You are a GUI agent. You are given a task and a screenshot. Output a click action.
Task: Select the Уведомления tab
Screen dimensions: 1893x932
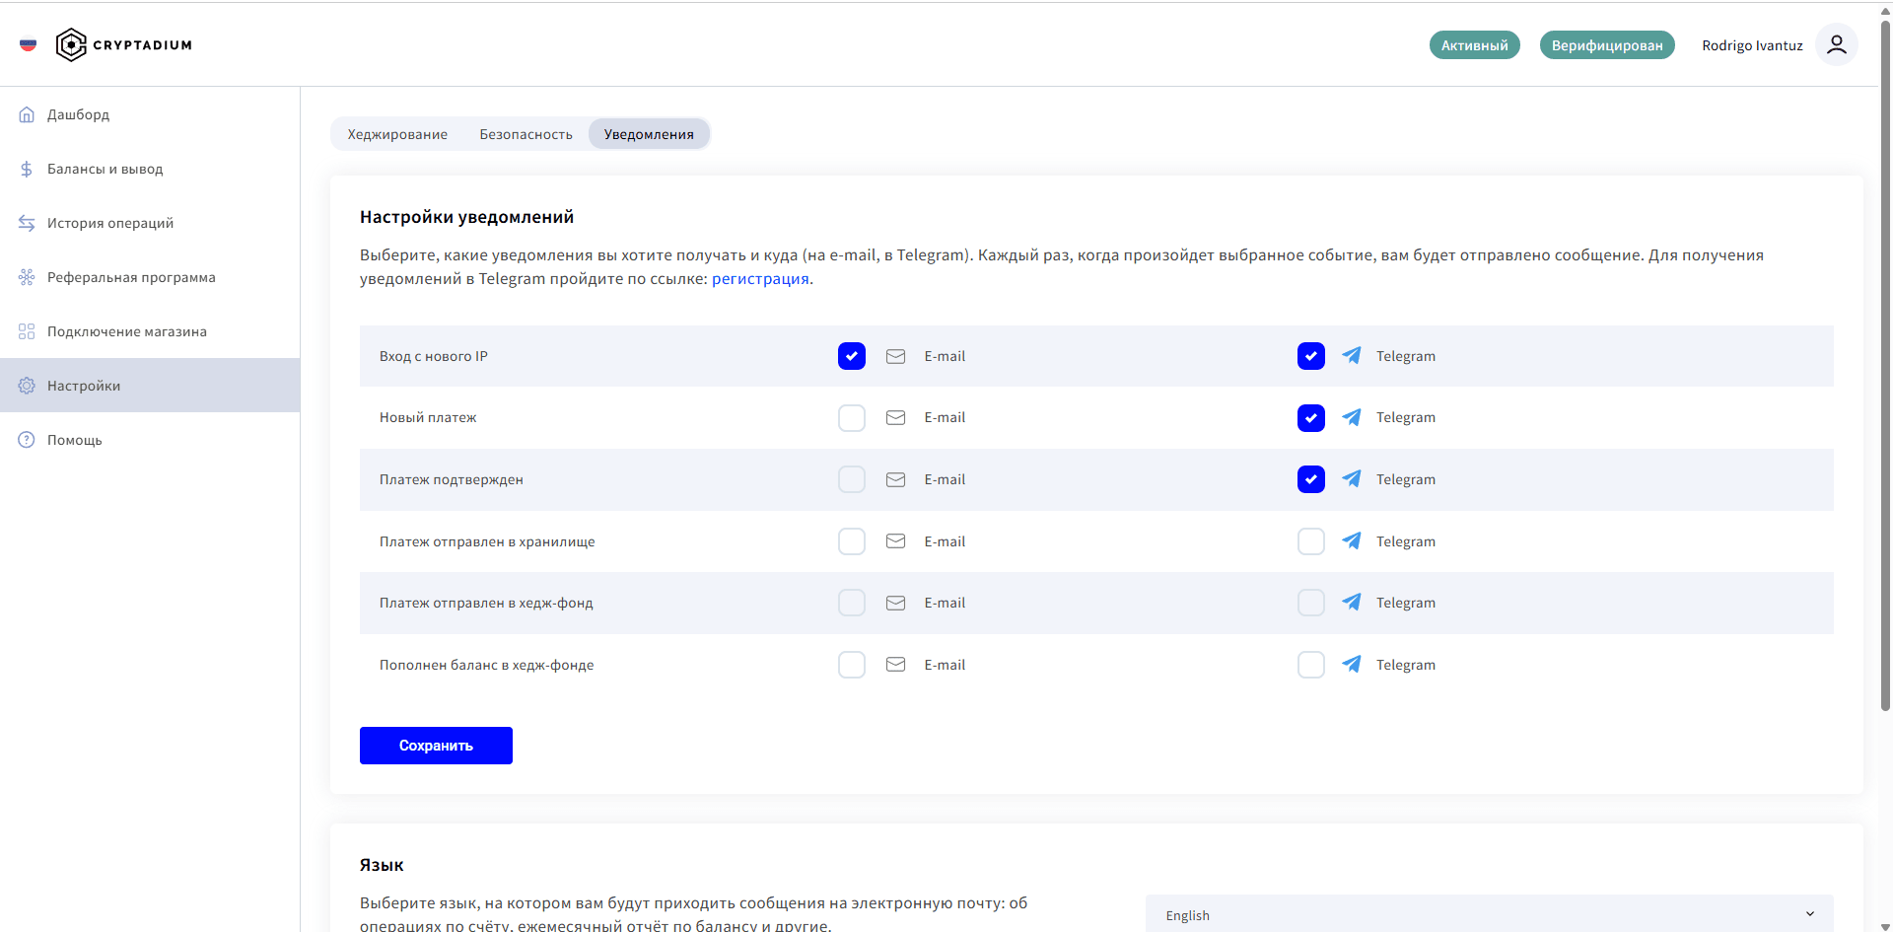(649, 134)
